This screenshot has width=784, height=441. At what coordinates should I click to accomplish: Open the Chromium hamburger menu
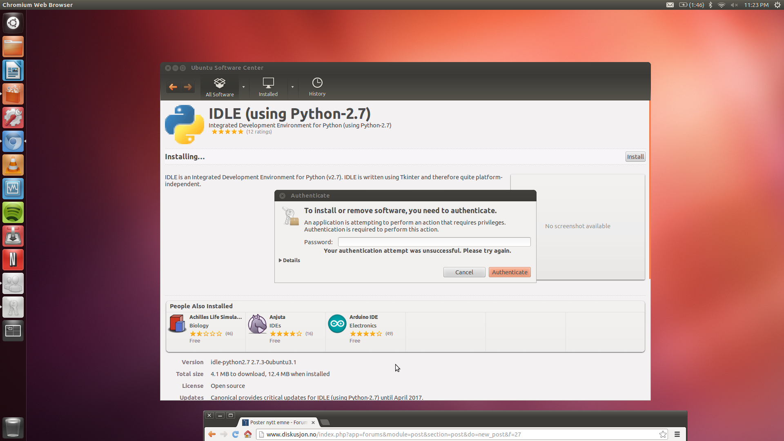(677, 434)
